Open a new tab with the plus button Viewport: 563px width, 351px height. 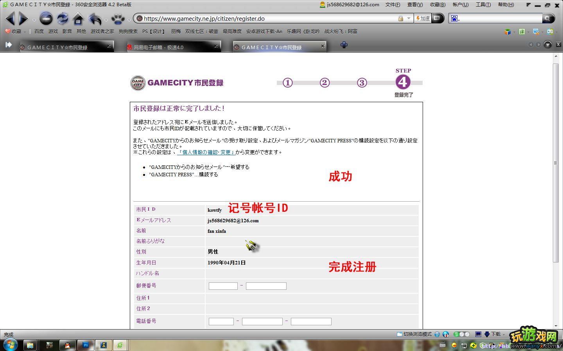click(344, 45)
